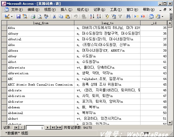Open the 编辑(E) menu
The height and width of the screenshot is (137, 174).
tap(33, 10)
